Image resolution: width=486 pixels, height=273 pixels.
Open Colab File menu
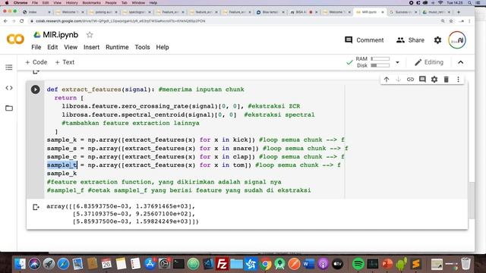[x=36, y=47]
